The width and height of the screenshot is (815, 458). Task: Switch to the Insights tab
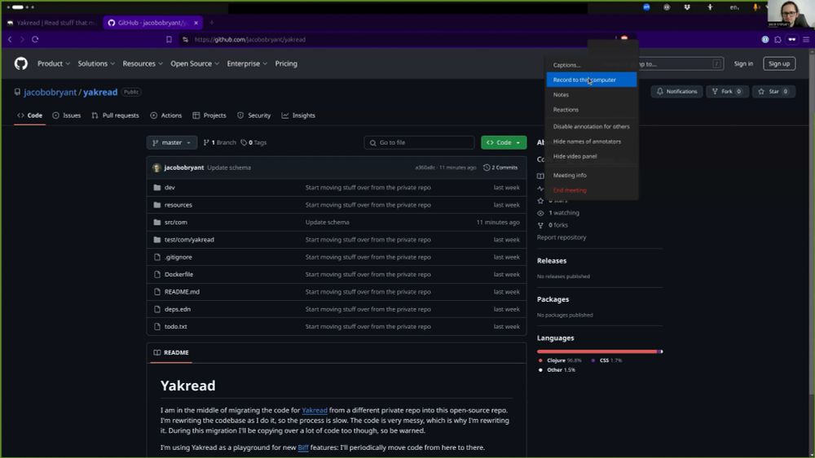[298, 116]
